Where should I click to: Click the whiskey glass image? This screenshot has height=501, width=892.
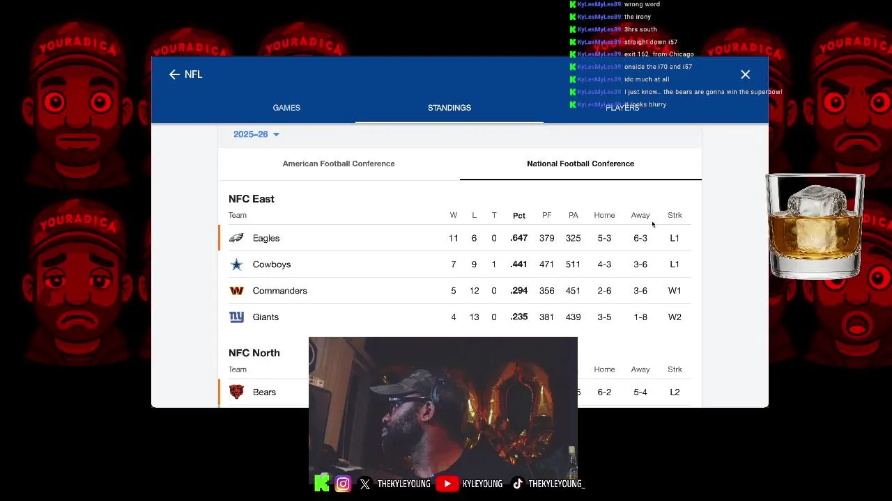[x=815, y=226]
